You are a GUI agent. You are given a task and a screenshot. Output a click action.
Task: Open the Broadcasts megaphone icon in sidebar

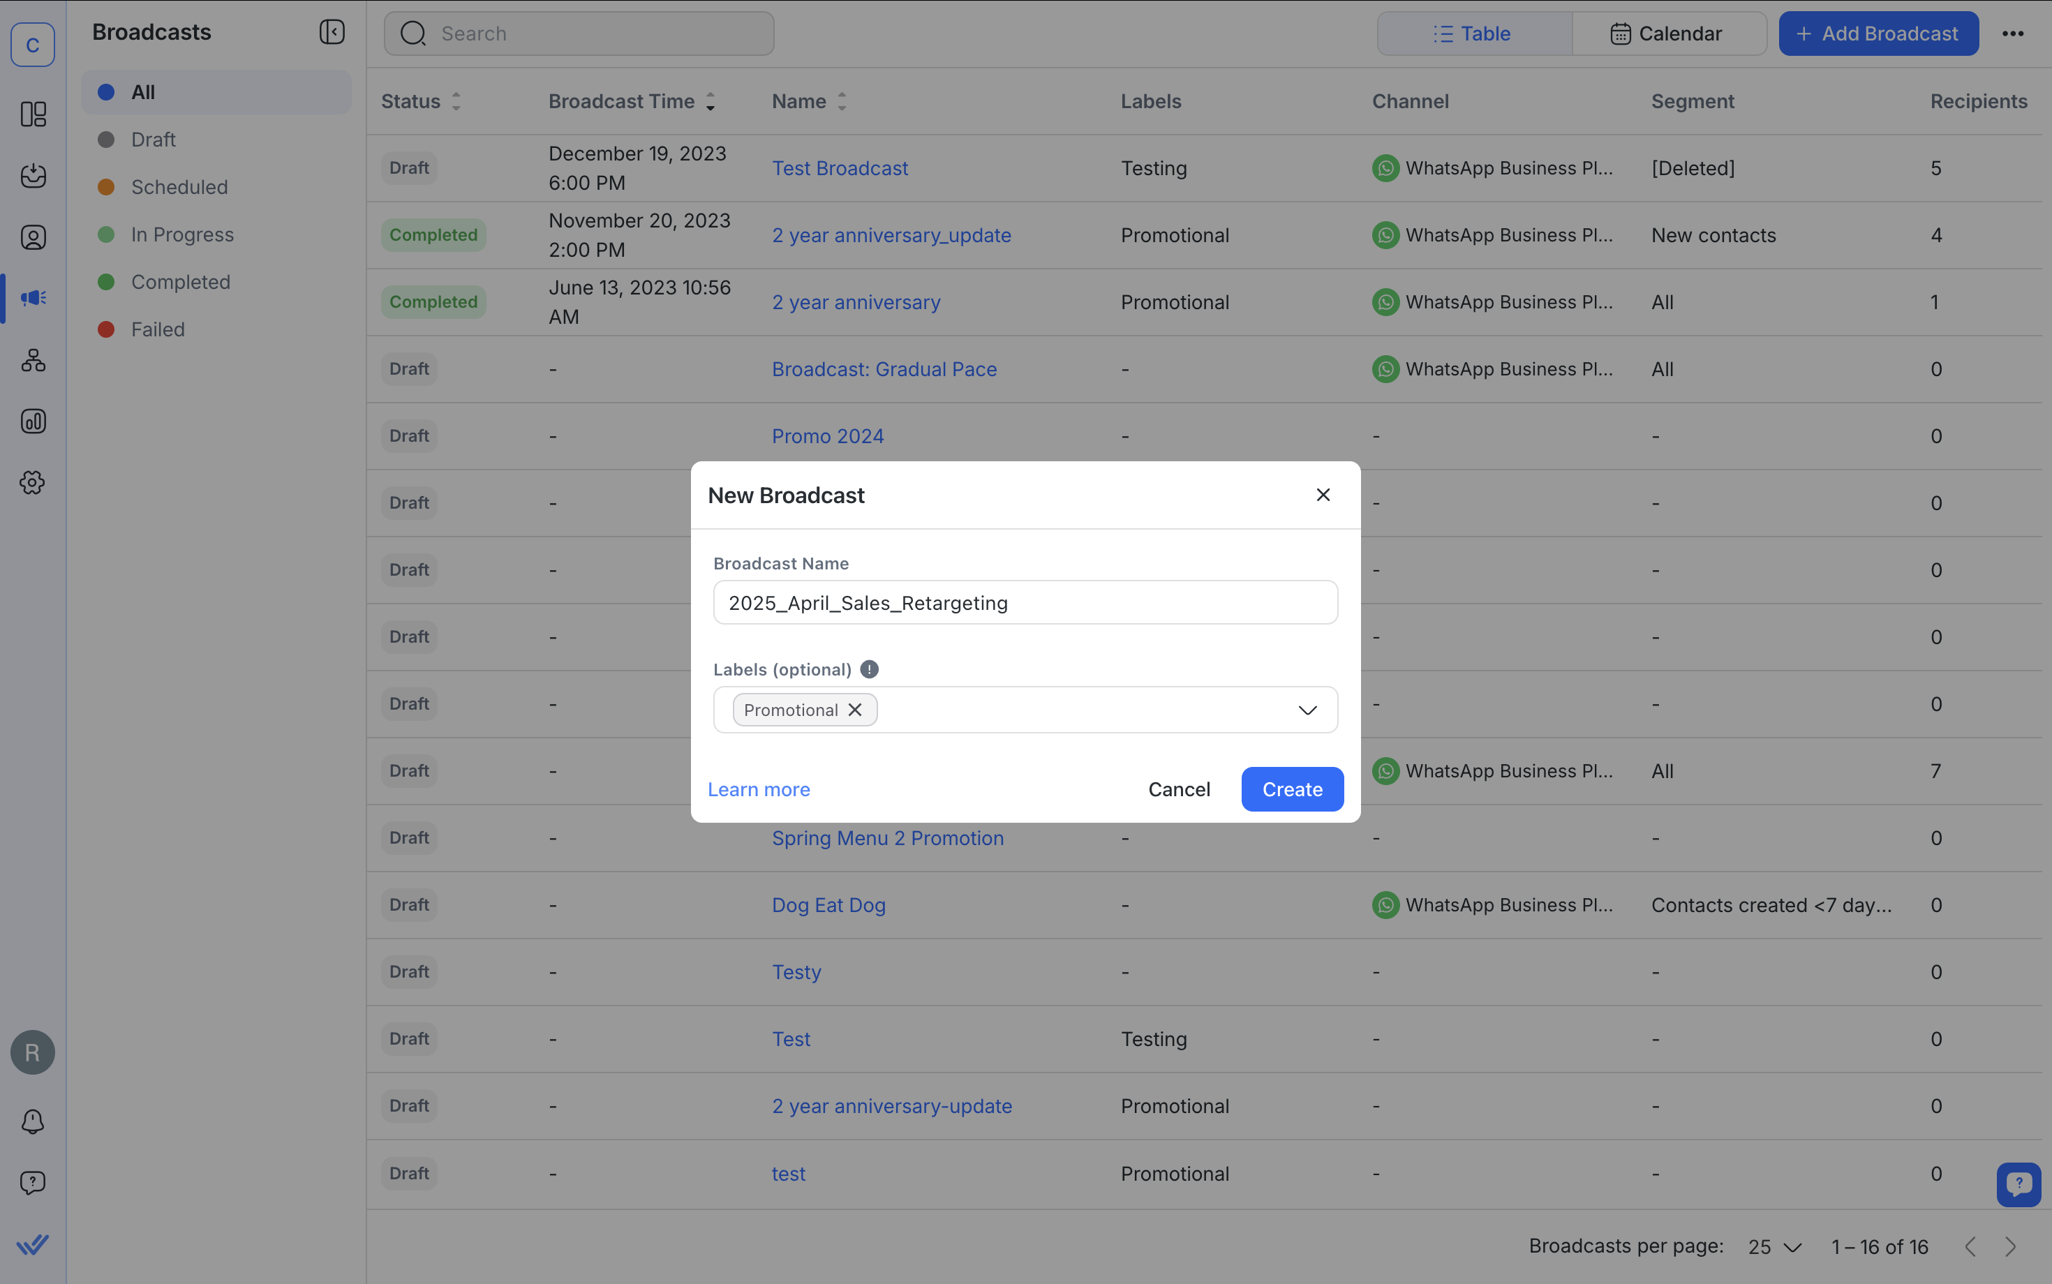pos(33,298)
